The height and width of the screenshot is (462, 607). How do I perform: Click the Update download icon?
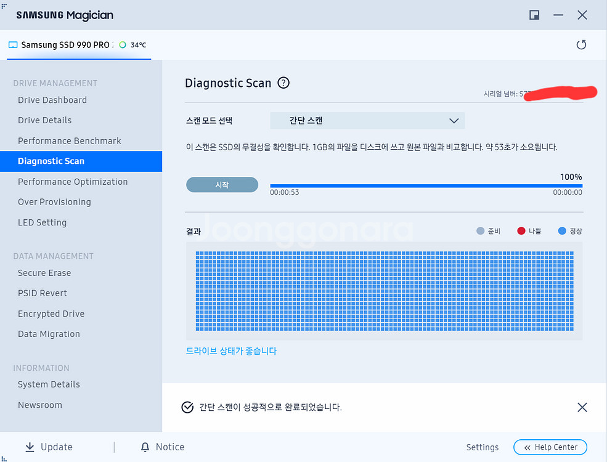click(x=30, y=447)
